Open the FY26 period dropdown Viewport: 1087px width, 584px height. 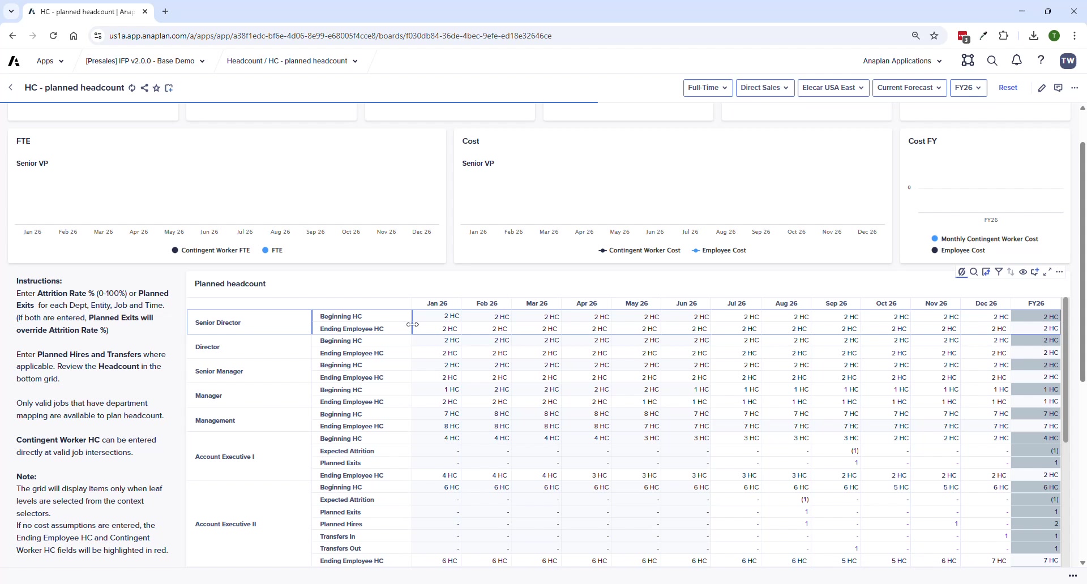[x=968, y=88]
